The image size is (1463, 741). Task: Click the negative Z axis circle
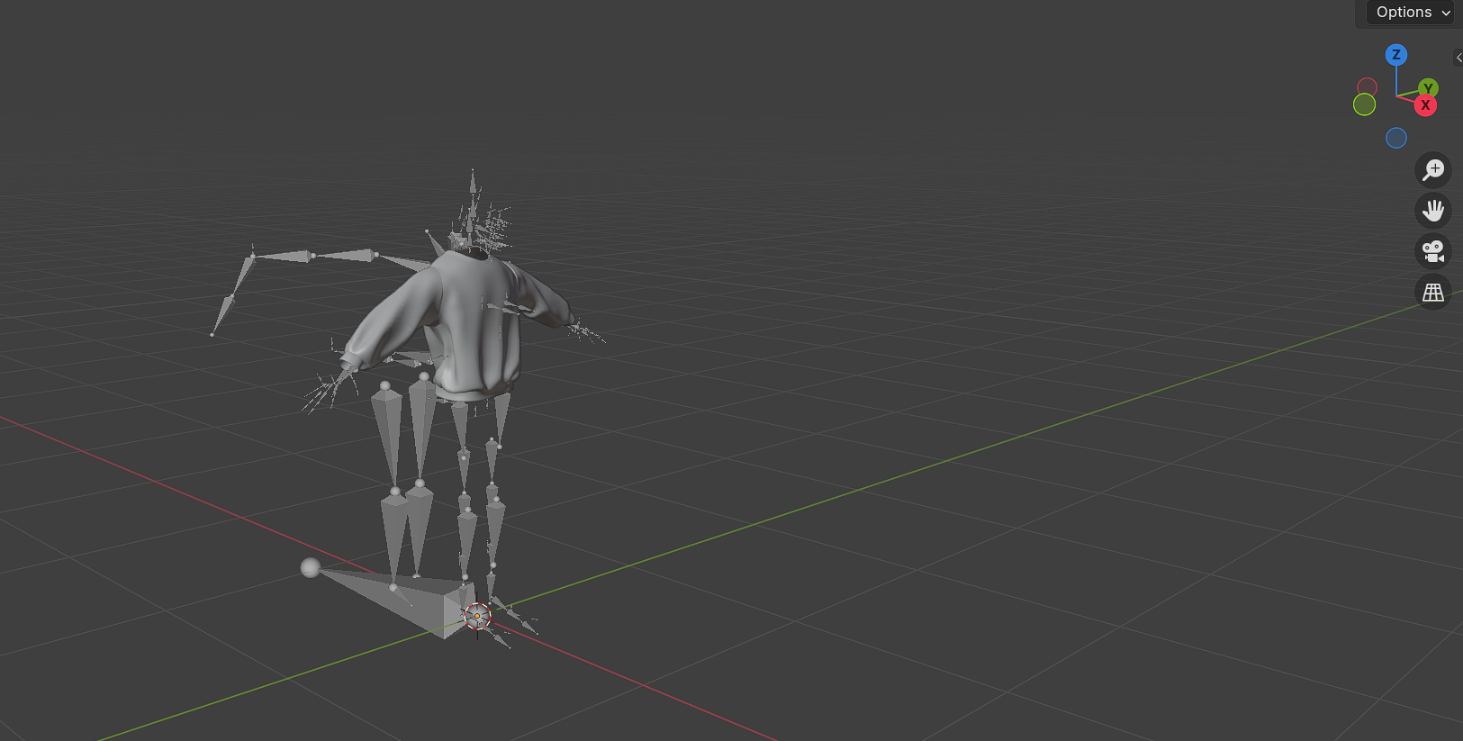pos(1396,138)
